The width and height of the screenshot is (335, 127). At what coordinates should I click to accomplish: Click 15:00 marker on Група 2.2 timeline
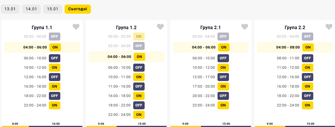click(x=310, y=124)
